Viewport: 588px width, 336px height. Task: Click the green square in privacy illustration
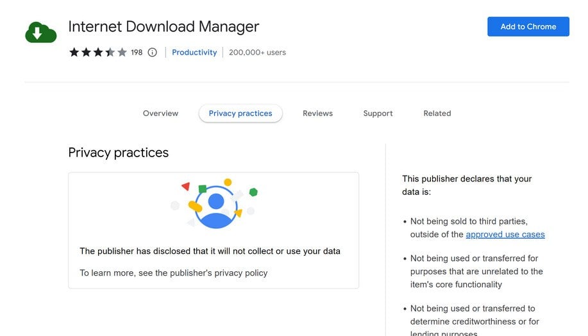tap(203, 189)
